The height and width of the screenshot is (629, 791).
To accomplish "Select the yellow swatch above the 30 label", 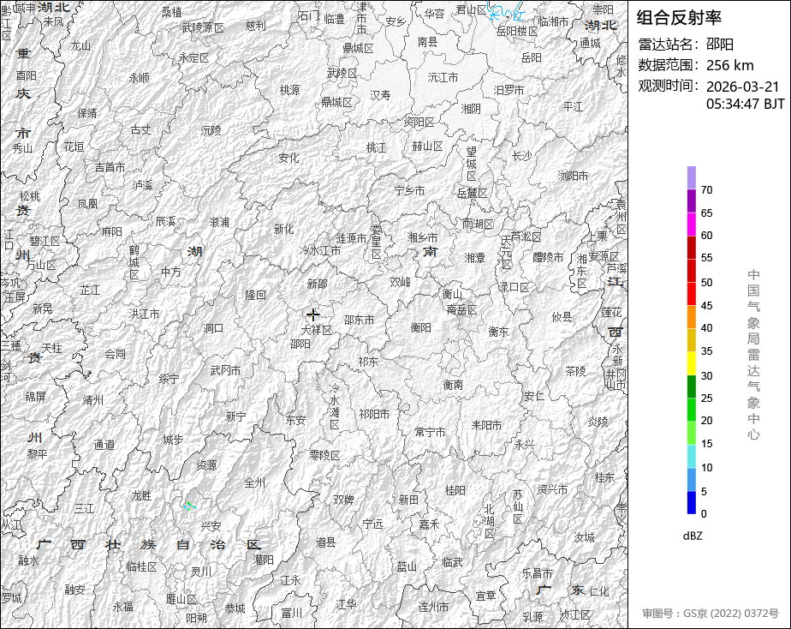I will tap(692, 363).
